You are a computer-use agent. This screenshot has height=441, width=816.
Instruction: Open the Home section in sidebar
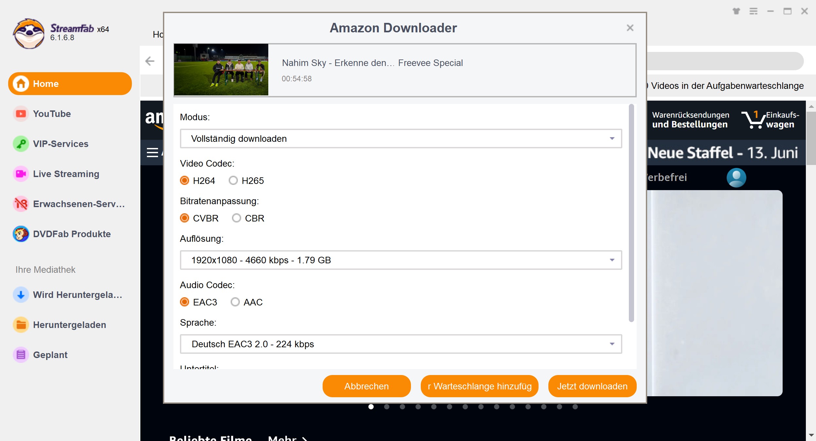70,84
